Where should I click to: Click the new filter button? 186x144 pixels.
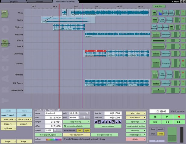pyautogui.click(x=159, y=6)
